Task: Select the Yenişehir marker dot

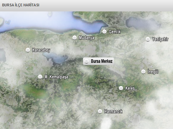Action: pyautogui.click(x=148, y=39)
